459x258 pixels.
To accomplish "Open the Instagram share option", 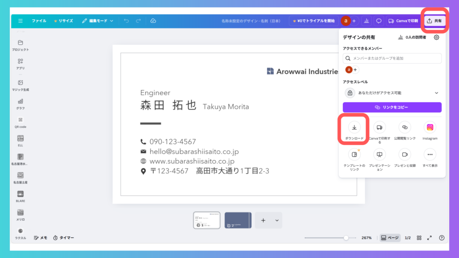I will 430,128.
